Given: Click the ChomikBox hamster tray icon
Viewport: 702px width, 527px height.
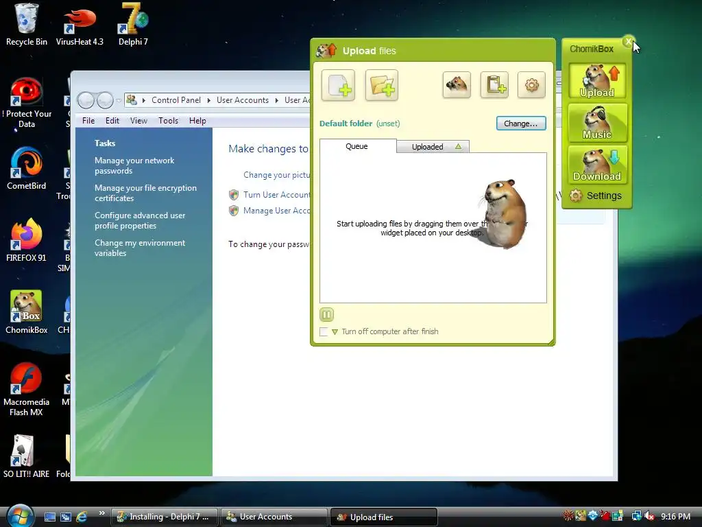Looking at the screenshot, I should [x=580, y=516].
